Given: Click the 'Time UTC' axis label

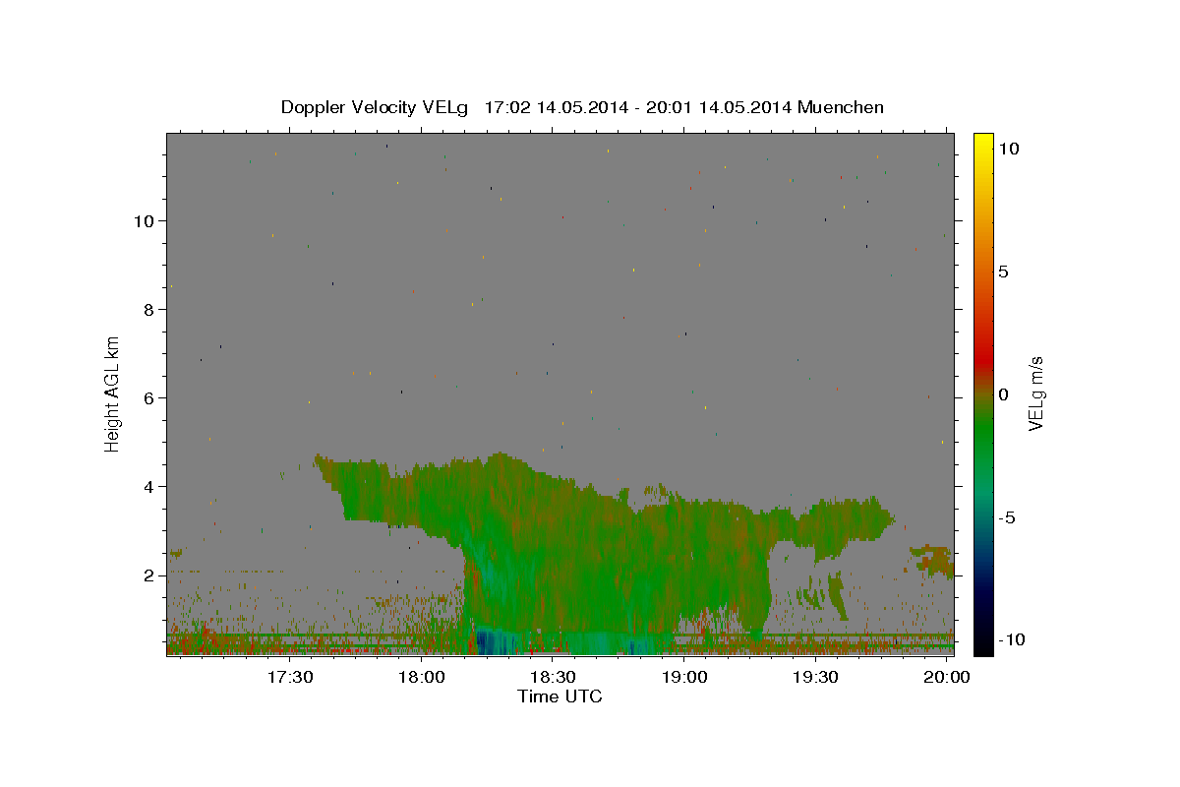Looking at the screenshot, I should [560, 696].
